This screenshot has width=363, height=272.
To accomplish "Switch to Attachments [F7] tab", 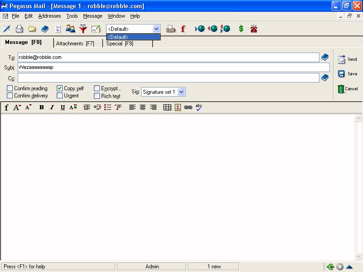I will click(x=78, y=43).
